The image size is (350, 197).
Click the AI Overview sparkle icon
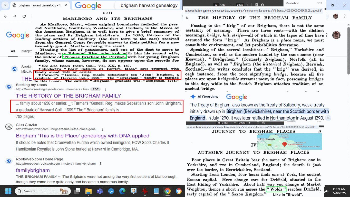(193, 97)
